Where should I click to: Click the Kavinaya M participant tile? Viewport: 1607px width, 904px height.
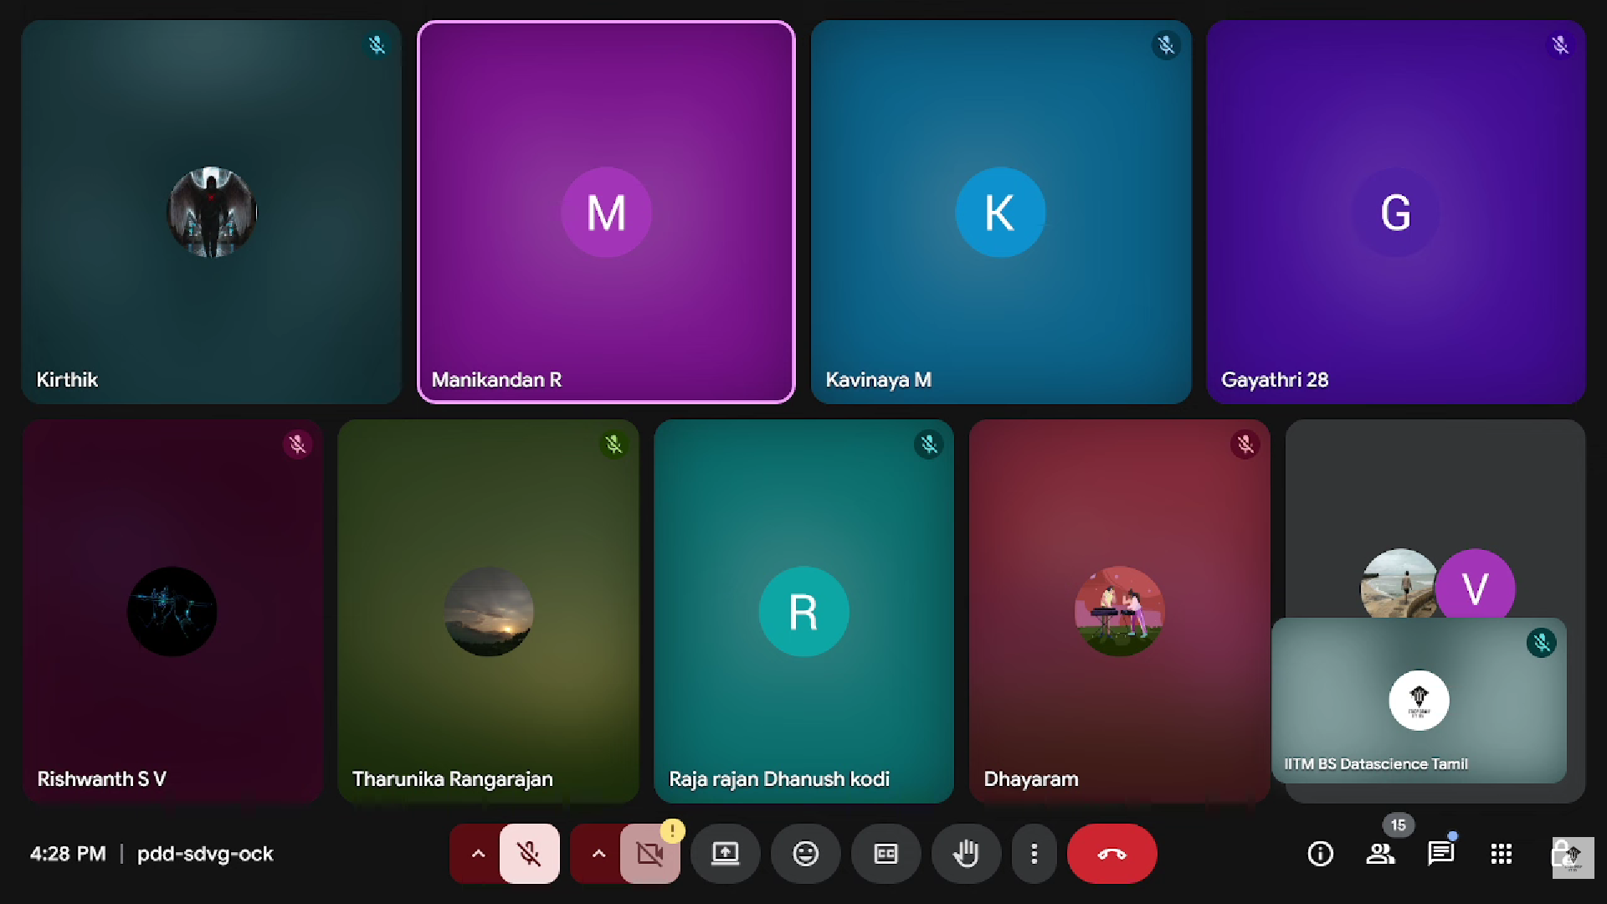[x=1000, y=212]
